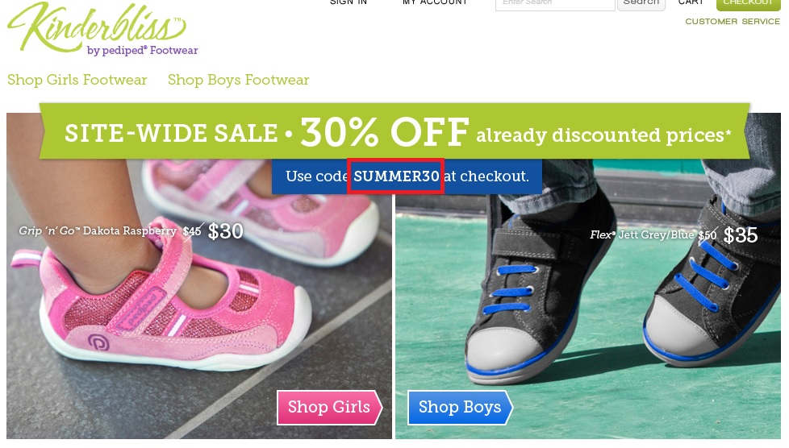Image resolution: width=789 pixels, height=448 pixels.
Task: Open the Customer Service link
Action: (x=733, y=22)
